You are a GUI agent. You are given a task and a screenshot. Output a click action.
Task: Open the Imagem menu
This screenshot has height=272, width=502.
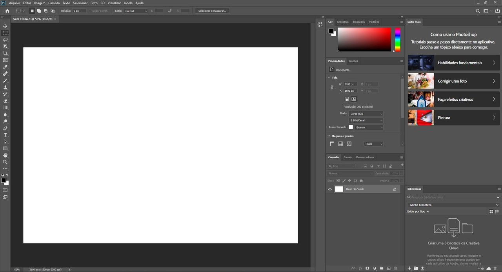point(40,3)
